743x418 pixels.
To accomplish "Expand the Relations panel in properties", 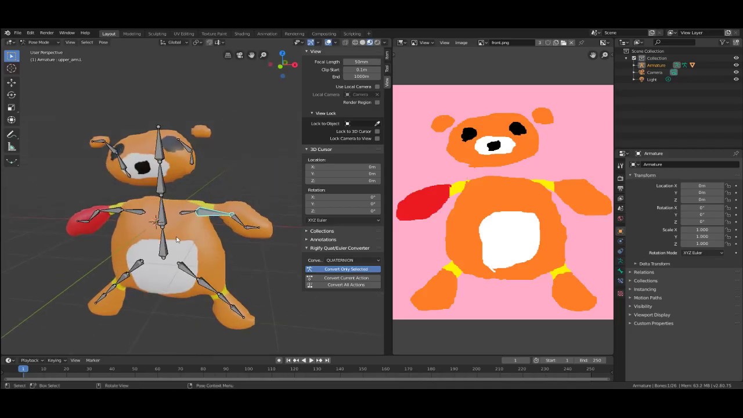I will (643, 272).
